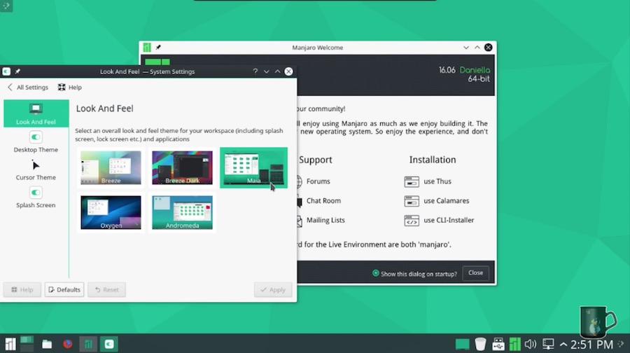Screen dimensions: 630x353
Task: Open the Forums link in Manjaro Welcome
Action: 318,181
